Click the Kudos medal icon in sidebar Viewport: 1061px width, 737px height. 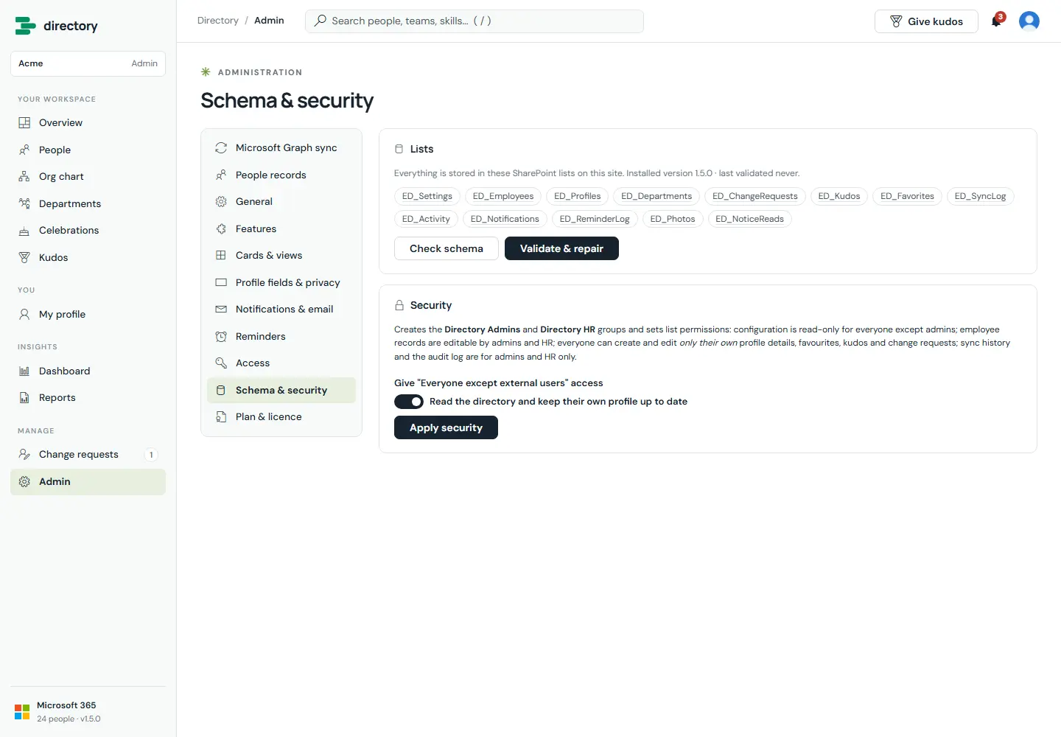pos(24,257)
